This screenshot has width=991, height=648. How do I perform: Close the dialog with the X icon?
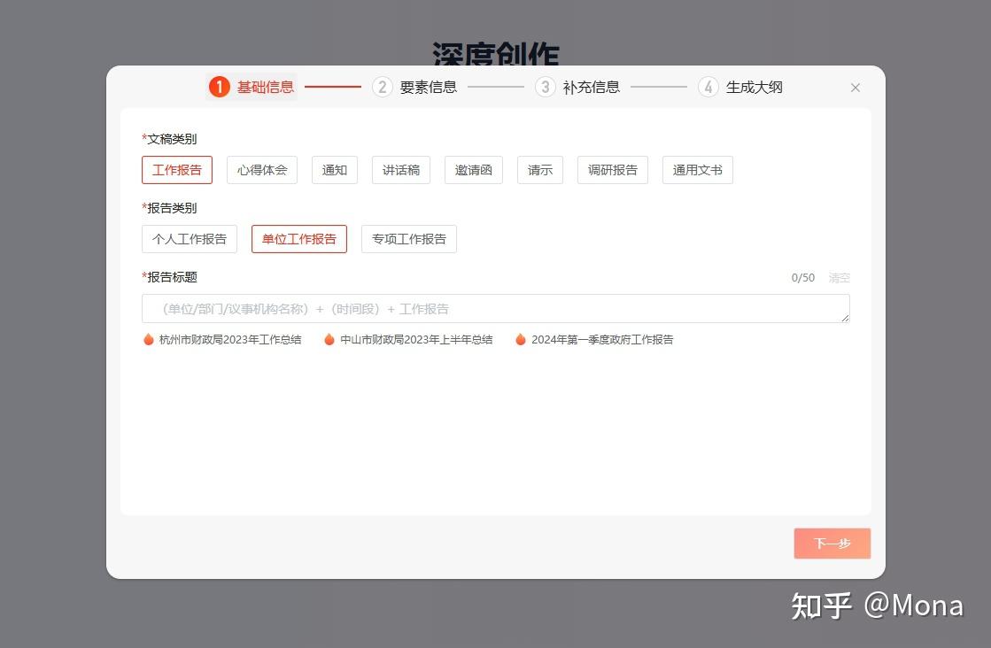point(856,88)
